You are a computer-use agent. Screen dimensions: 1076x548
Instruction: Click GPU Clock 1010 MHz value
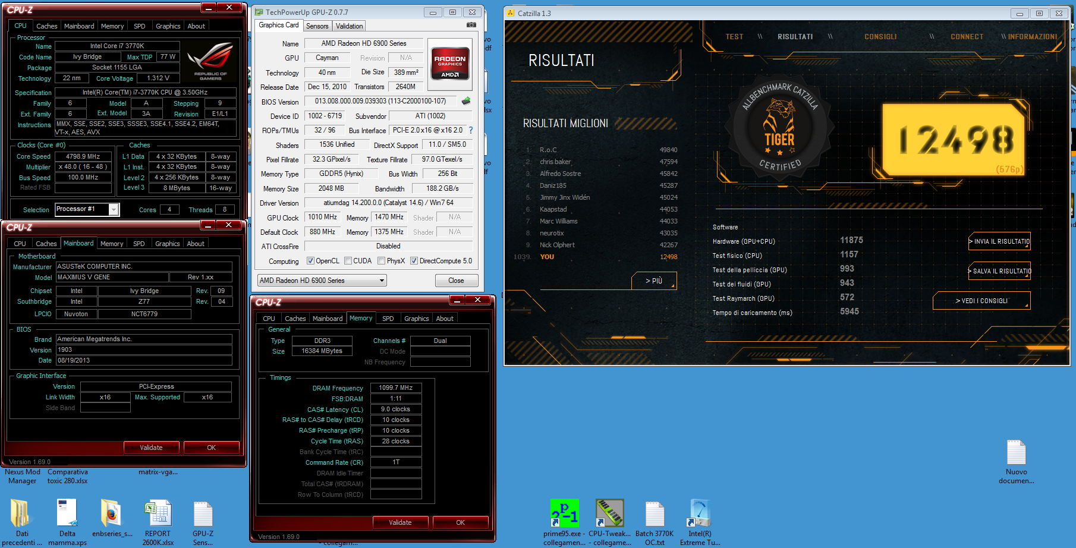coord(323,217)
